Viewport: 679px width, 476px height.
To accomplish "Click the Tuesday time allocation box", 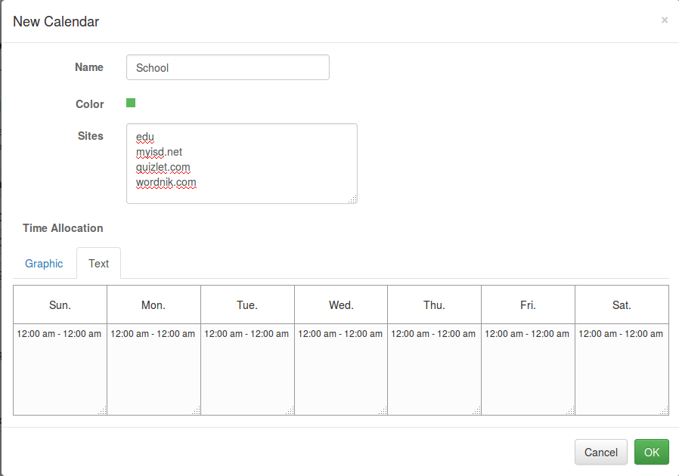I will point(247,369).
